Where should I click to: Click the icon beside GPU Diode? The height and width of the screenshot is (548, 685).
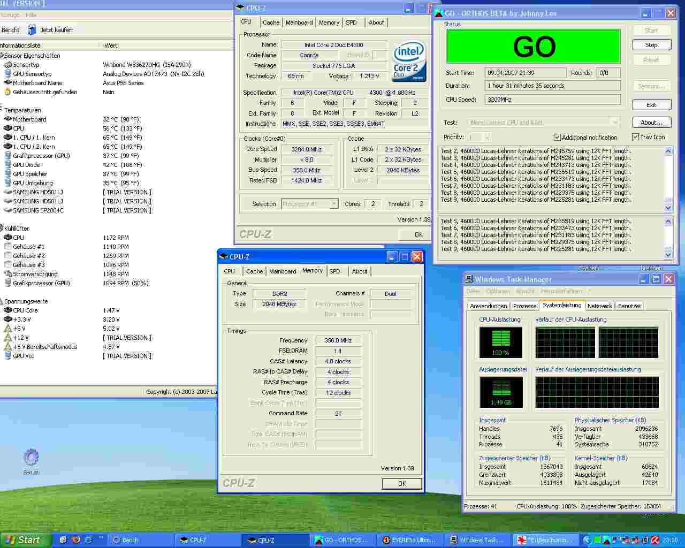click(7, 165)
